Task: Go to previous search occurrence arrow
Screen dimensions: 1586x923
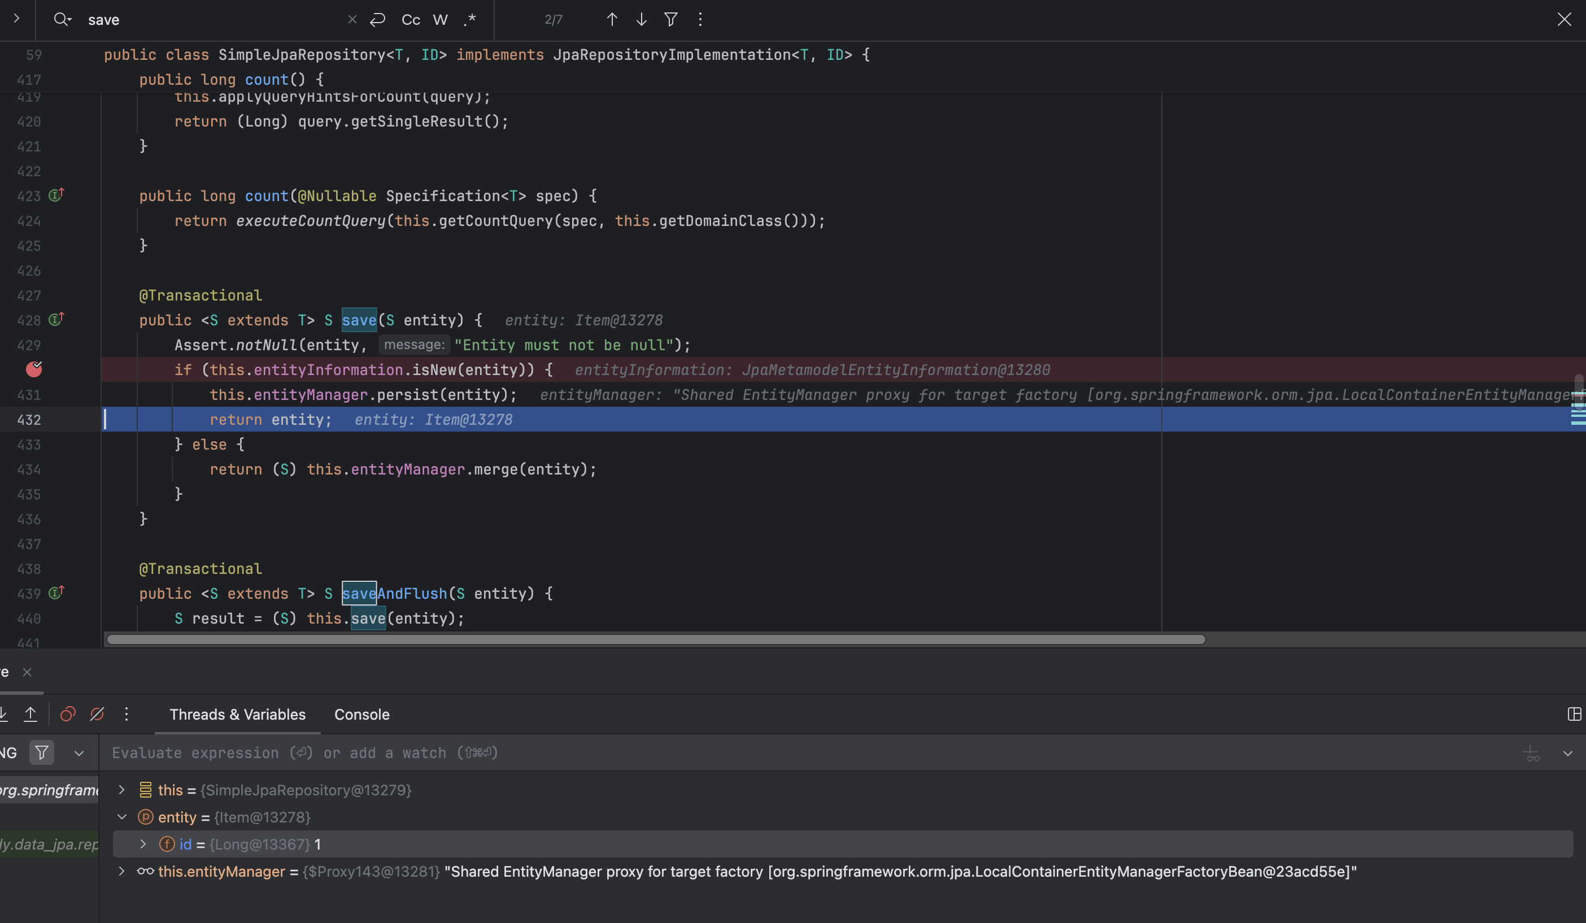Action: [612, 20]
